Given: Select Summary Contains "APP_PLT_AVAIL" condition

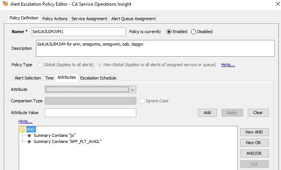Looking at the screenshot, I should click(x=68, y=141).
